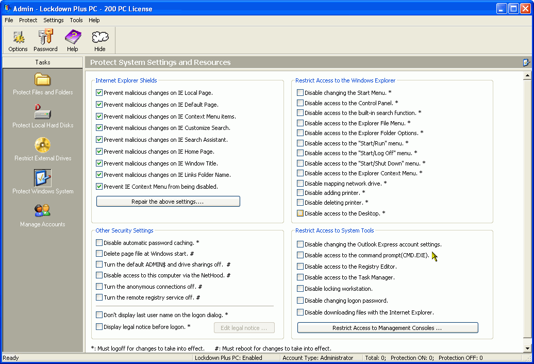The image size is (534, 364).
Task: Check Disable access via the NetHood
Action: coord(99,275)
